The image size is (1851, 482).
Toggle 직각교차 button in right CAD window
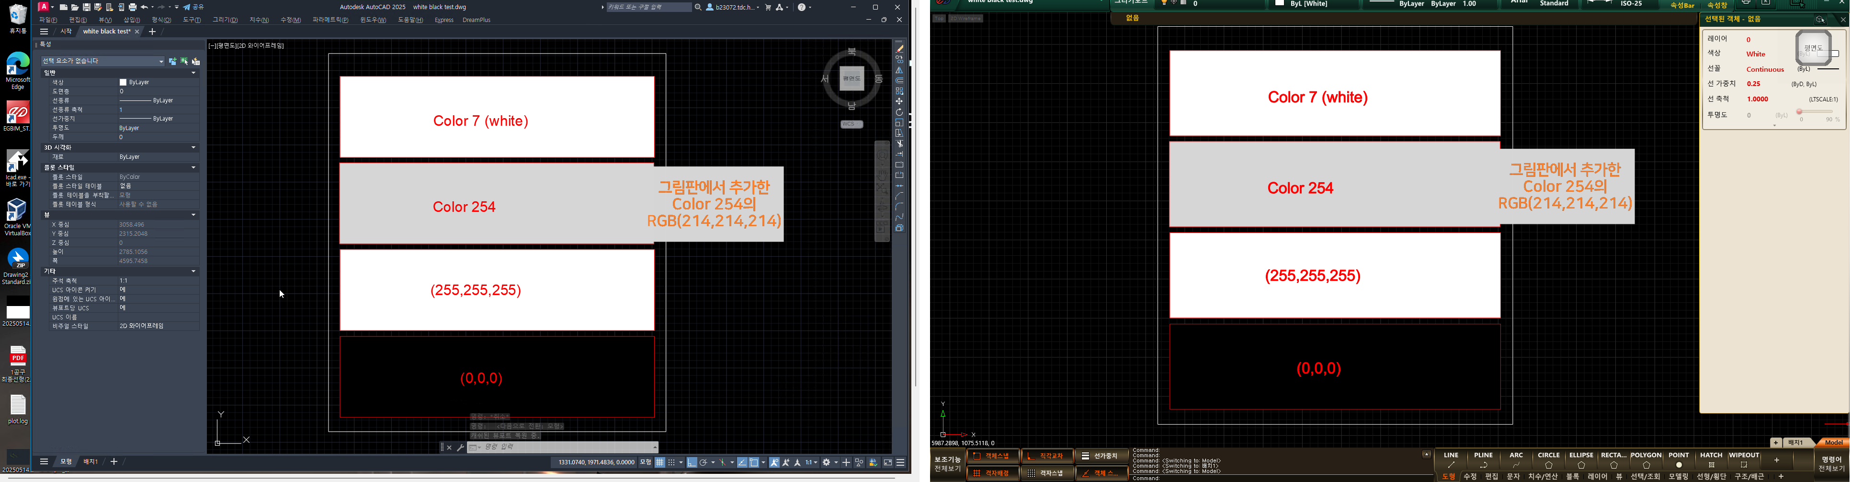click(x=1047, y=456)
